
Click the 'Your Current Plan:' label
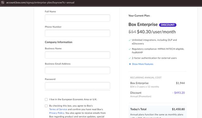pyautogui.click(x=139, y=16)
